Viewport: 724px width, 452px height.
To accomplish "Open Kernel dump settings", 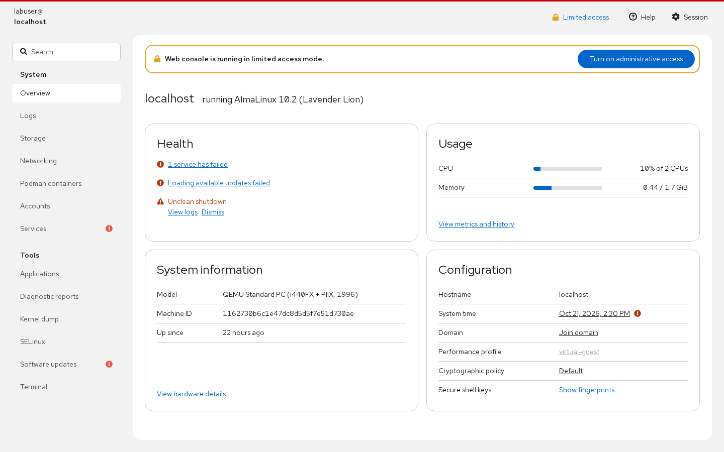I will pyautogui.click(x=66, y=319).
